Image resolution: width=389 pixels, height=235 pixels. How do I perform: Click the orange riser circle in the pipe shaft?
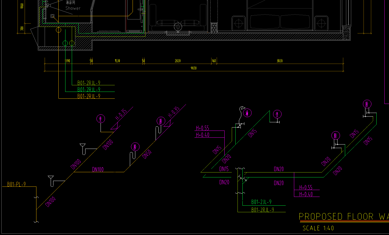pyautogui.click(x=59, y=30)
